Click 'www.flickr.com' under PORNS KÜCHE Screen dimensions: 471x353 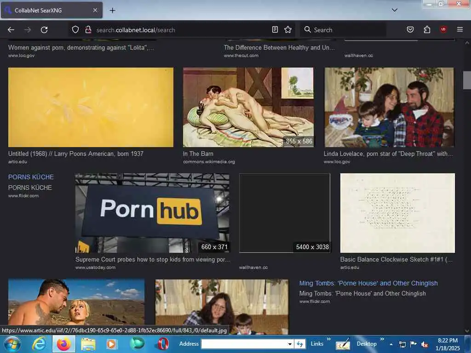[x=23, y=196]
